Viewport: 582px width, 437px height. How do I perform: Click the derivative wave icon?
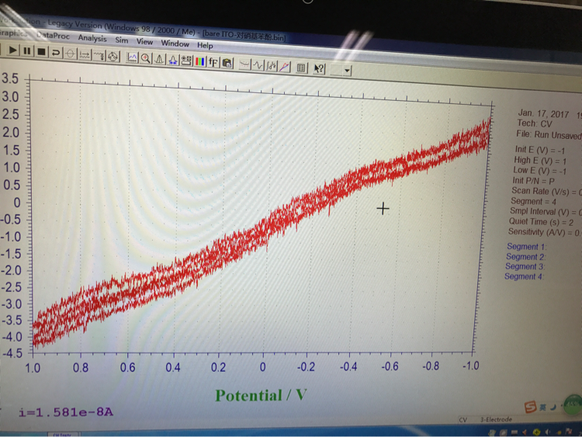pos(258,65)
